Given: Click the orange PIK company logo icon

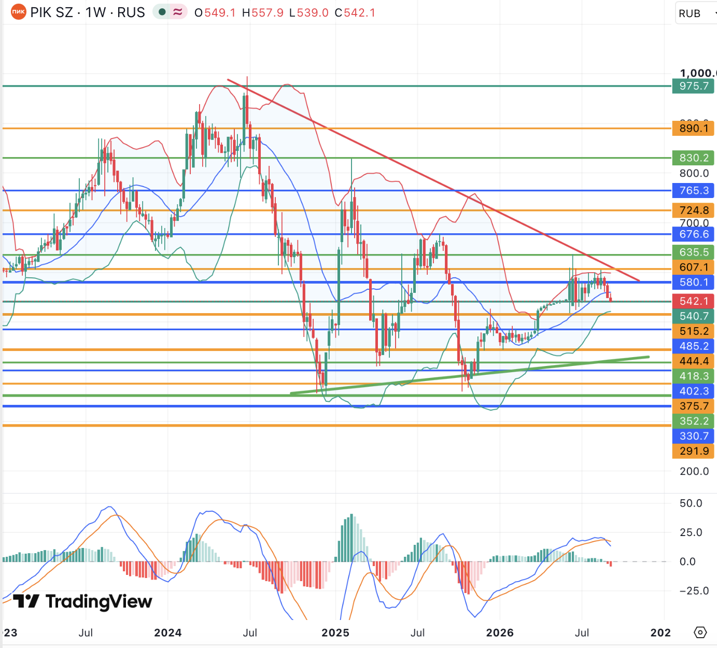Looking at the screenshot, I should pos(19,12).
